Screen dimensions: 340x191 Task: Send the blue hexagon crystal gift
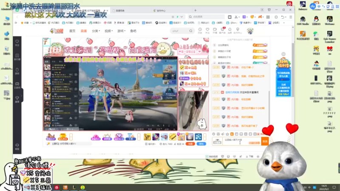198,137
